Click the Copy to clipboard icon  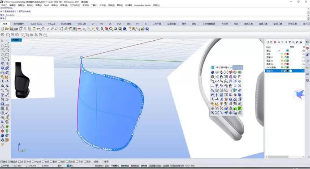30,29
